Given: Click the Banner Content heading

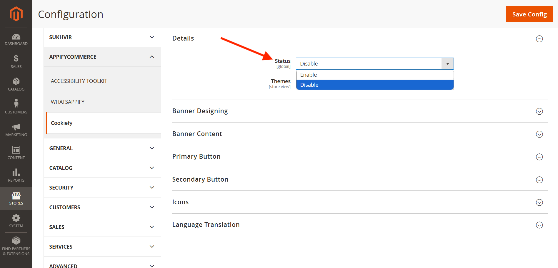Looking at the screenshot, I should pos(197,134).
